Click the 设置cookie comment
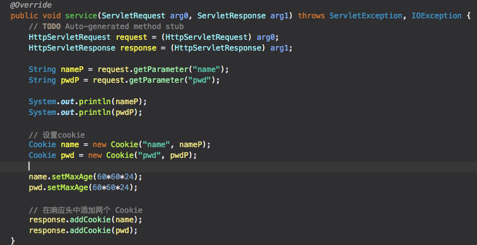Viewport: 477px width, 245px height. pos(57,135)
